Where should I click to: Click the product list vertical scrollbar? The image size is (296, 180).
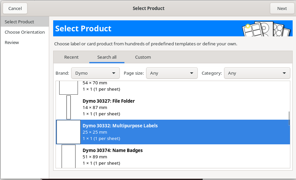[x=289, y=119]
